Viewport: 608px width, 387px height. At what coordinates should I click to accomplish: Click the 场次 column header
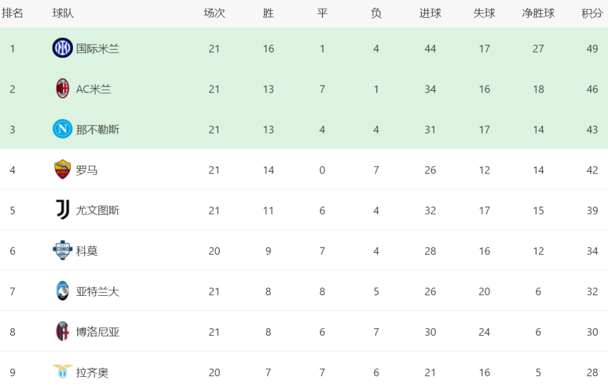point(214,13)
